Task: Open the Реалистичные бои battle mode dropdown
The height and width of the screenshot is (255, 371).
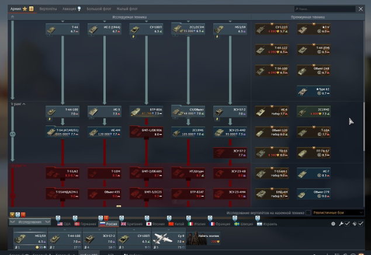Action: click(x=341, y=213)
